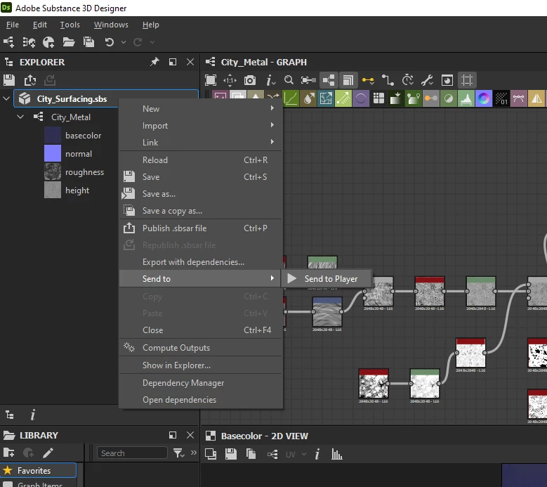This screenshot has height=487, width=547.
Task: Open the wrench tools dropdown
Action: 428,80
